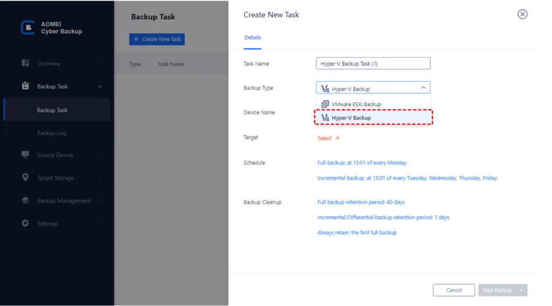
Task: Switch to the Details tab
Action: coord(252,38)
